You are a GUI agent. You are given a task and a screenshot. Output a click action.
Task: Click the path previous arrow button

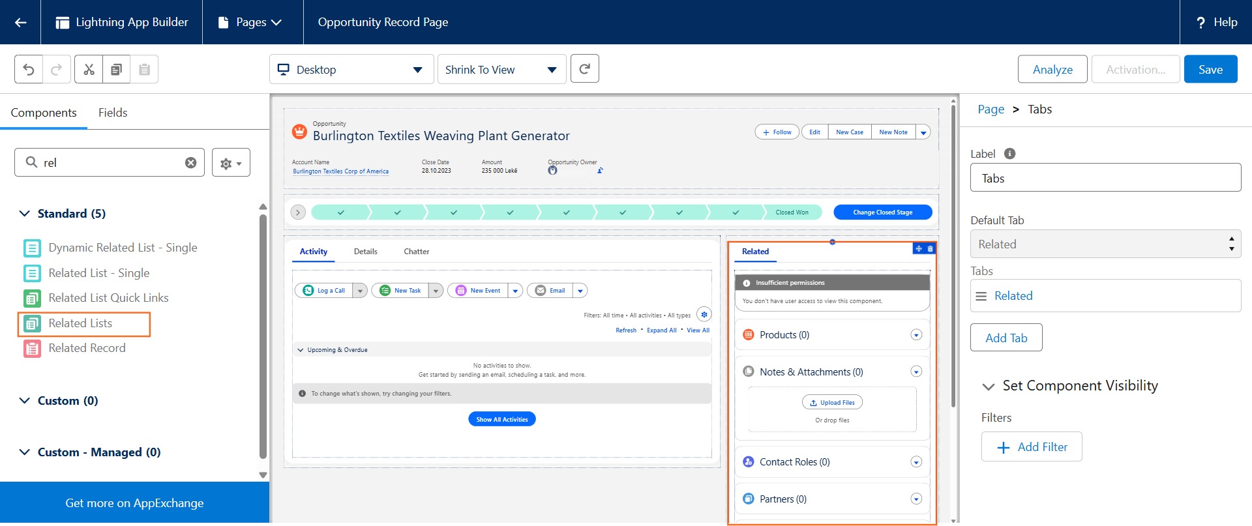[298, 212]
